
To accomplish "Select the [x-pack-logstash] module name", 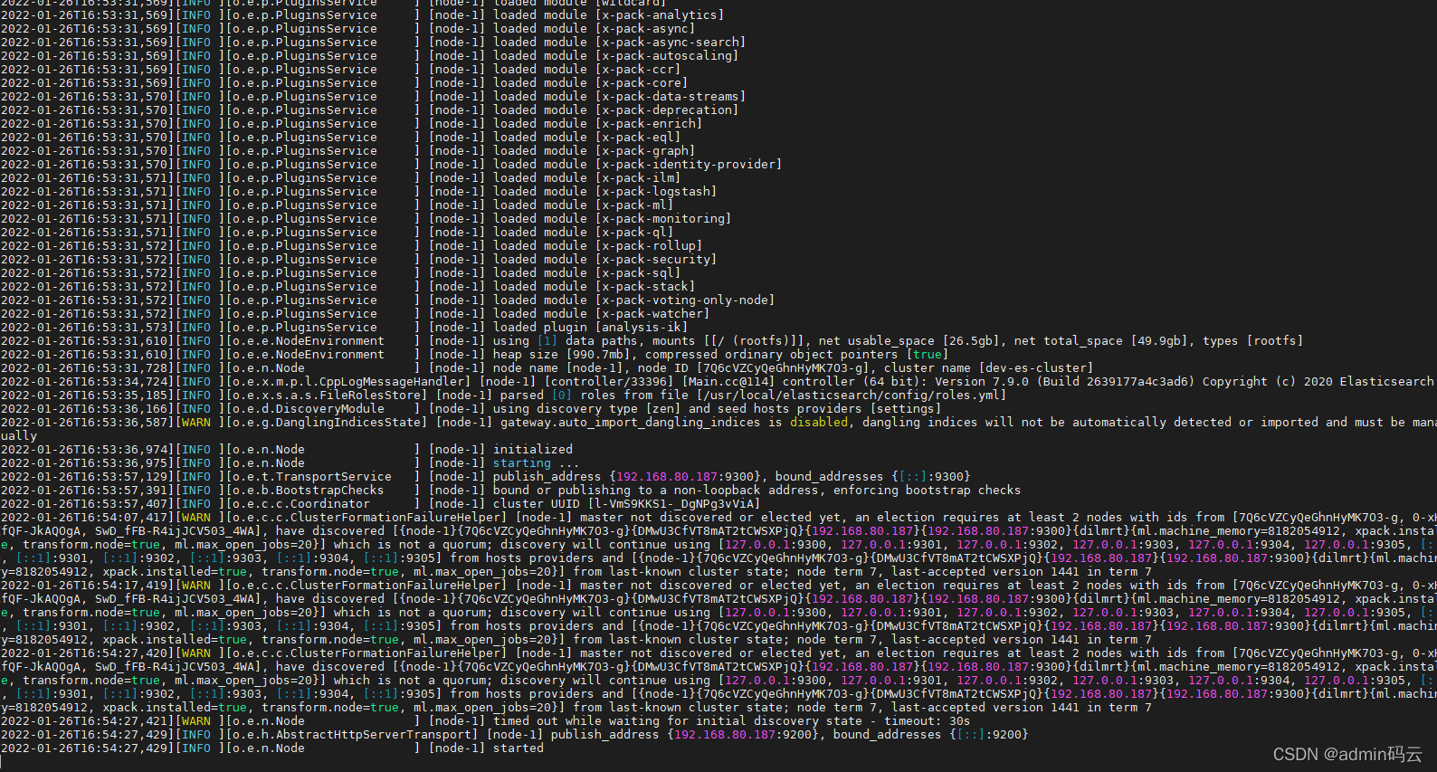I will [x=656, y=192].
